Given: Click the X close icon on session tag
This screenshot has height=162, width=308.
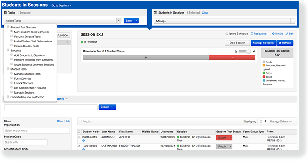Looking at the screenshot, I should click(x=67, y=42).
